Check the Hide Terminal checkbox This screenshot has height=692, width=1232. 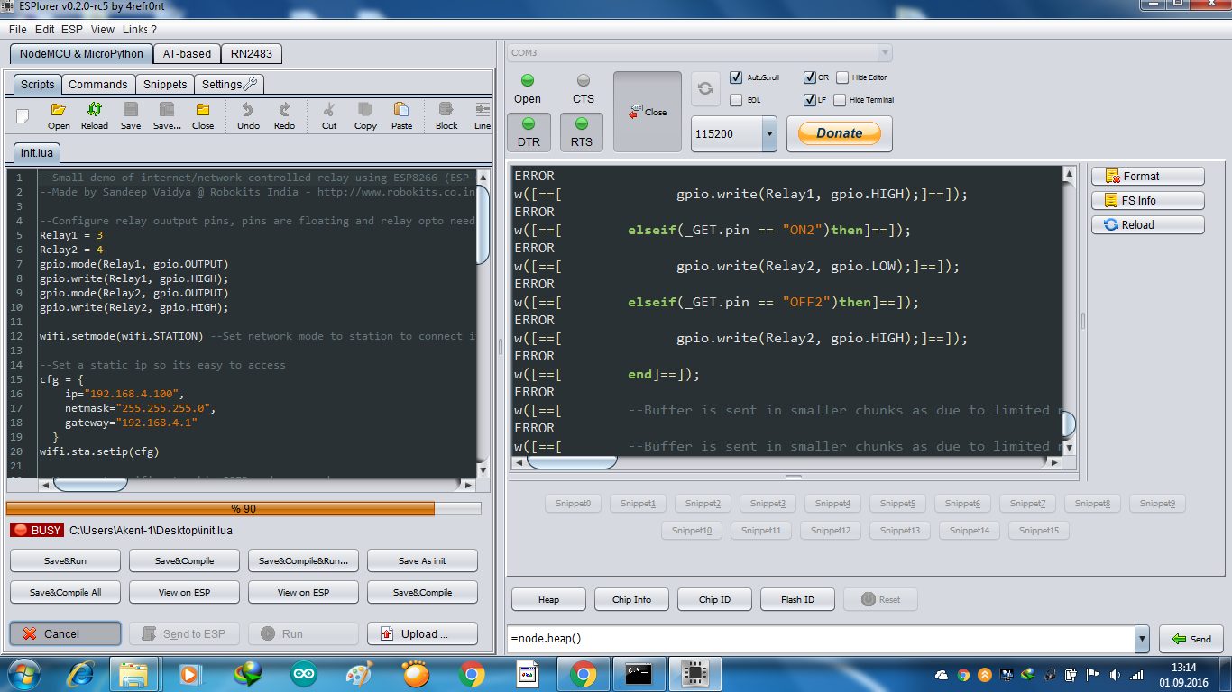[840, 100]
